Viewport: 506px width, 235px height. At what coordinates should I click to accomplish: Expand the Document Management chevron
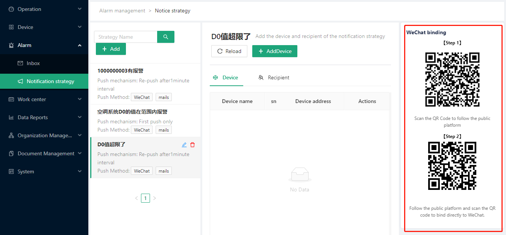click(80, 153)
